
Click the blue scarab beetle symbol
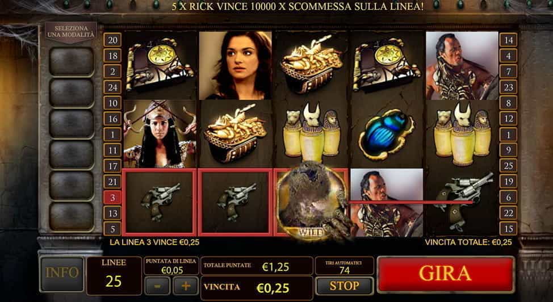[387, 135]
